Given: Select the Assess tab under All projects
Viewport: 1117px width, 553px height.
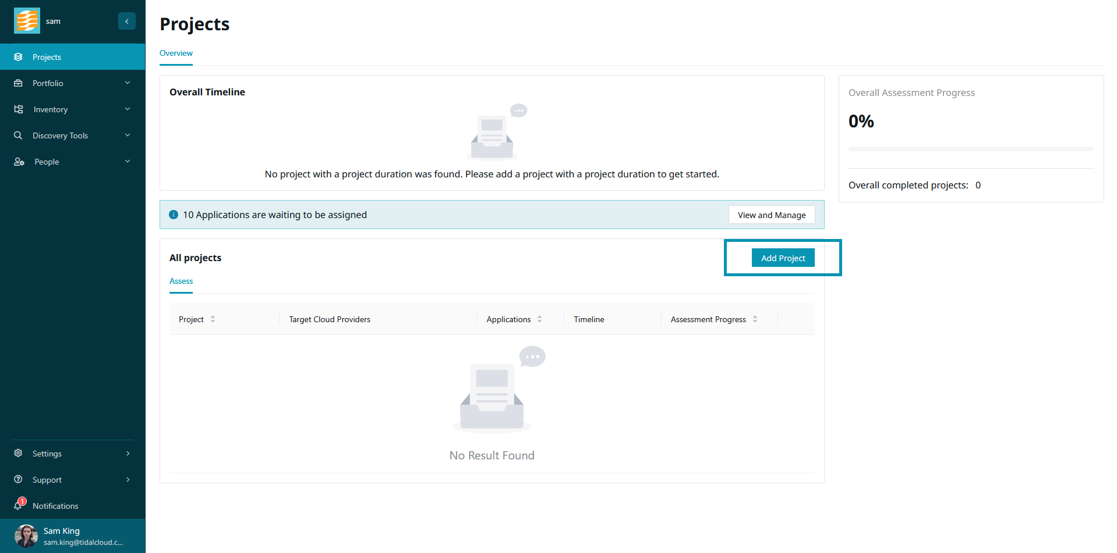Looking at the screenshot, I should click(x=181, y=281).
